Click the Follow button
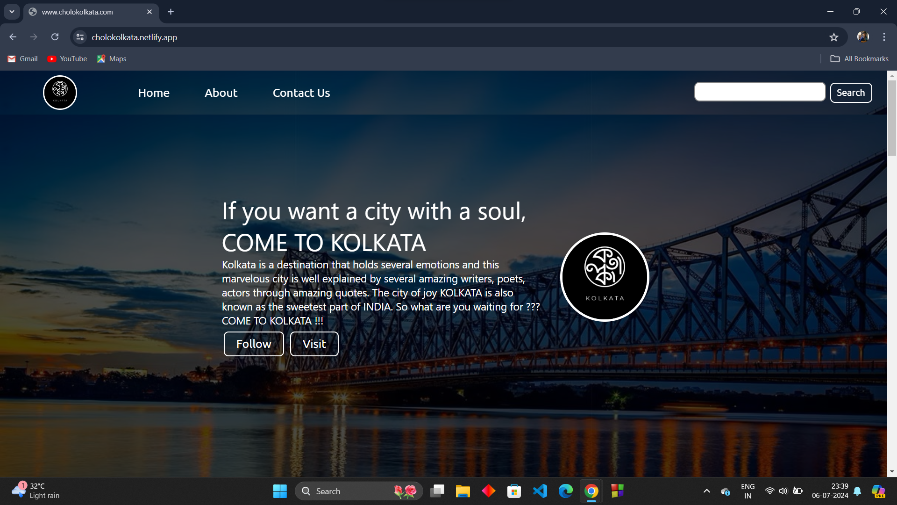The image size is (897, 505). click(253, 344)
